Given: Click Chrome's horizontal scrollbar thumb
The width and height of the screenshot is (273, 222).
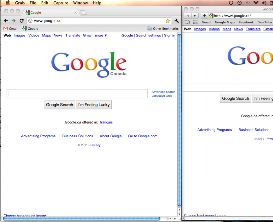Looking at the screenshot, I should pos(82,219).
